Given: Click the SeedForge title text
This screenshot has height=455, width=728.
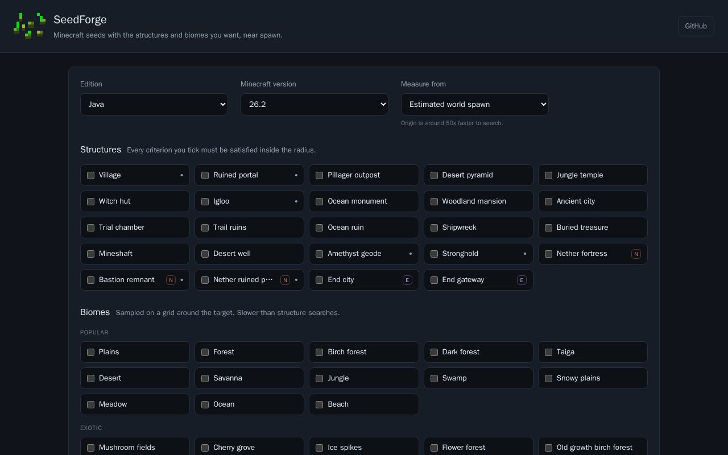Looking at the screenshot, I should click(80, 19).
